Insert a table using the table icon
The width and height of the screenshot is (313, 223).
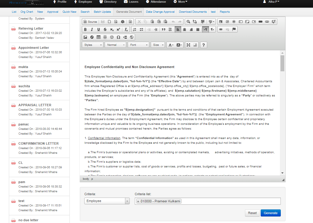coord(98,37)
